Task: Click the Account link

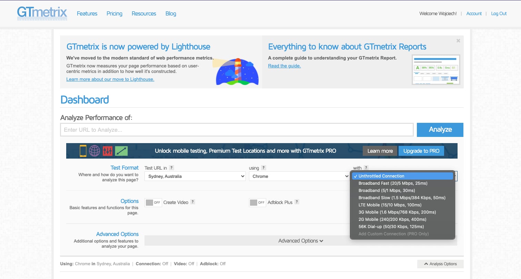Action: 474,13
